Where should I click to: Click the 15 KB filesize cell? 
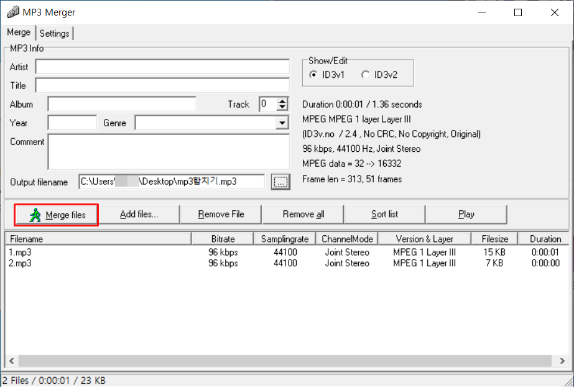(x=494, y=252)
